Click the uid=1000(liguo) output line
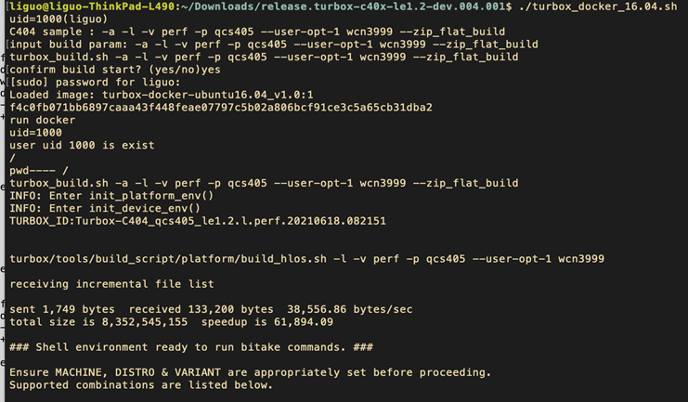Screen dimensions: 688x402 pos(58,19)
